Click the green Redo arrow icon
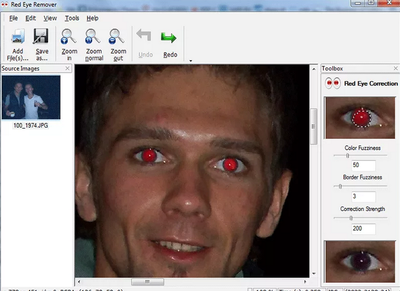 coord(169,37)
